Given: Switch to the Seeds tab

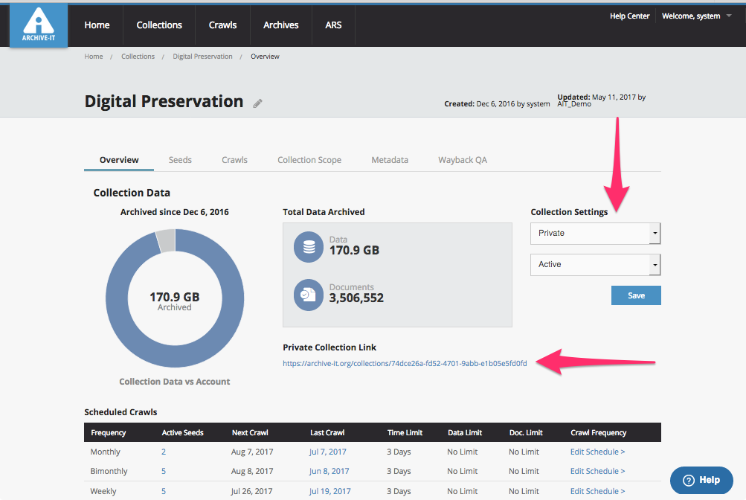Looking at the screenshot, I should coord(180,160).
